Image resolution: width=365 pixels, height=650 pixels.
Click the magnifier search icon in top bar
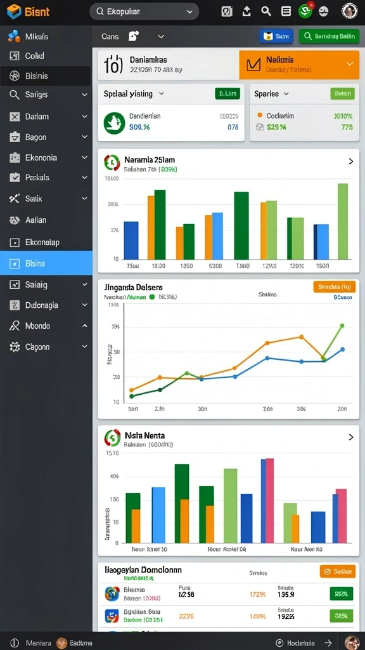point(266,11)
